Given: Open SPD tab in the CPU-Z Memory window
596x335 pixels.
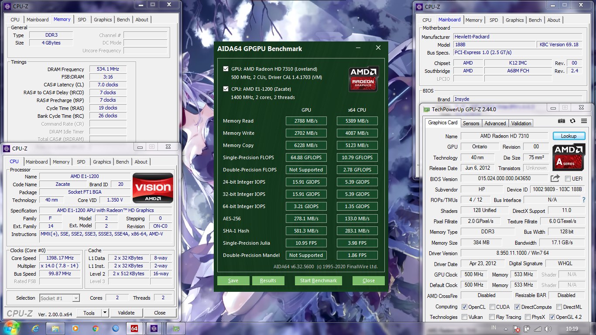Looking at the screenshot, I should pos(82,20).
